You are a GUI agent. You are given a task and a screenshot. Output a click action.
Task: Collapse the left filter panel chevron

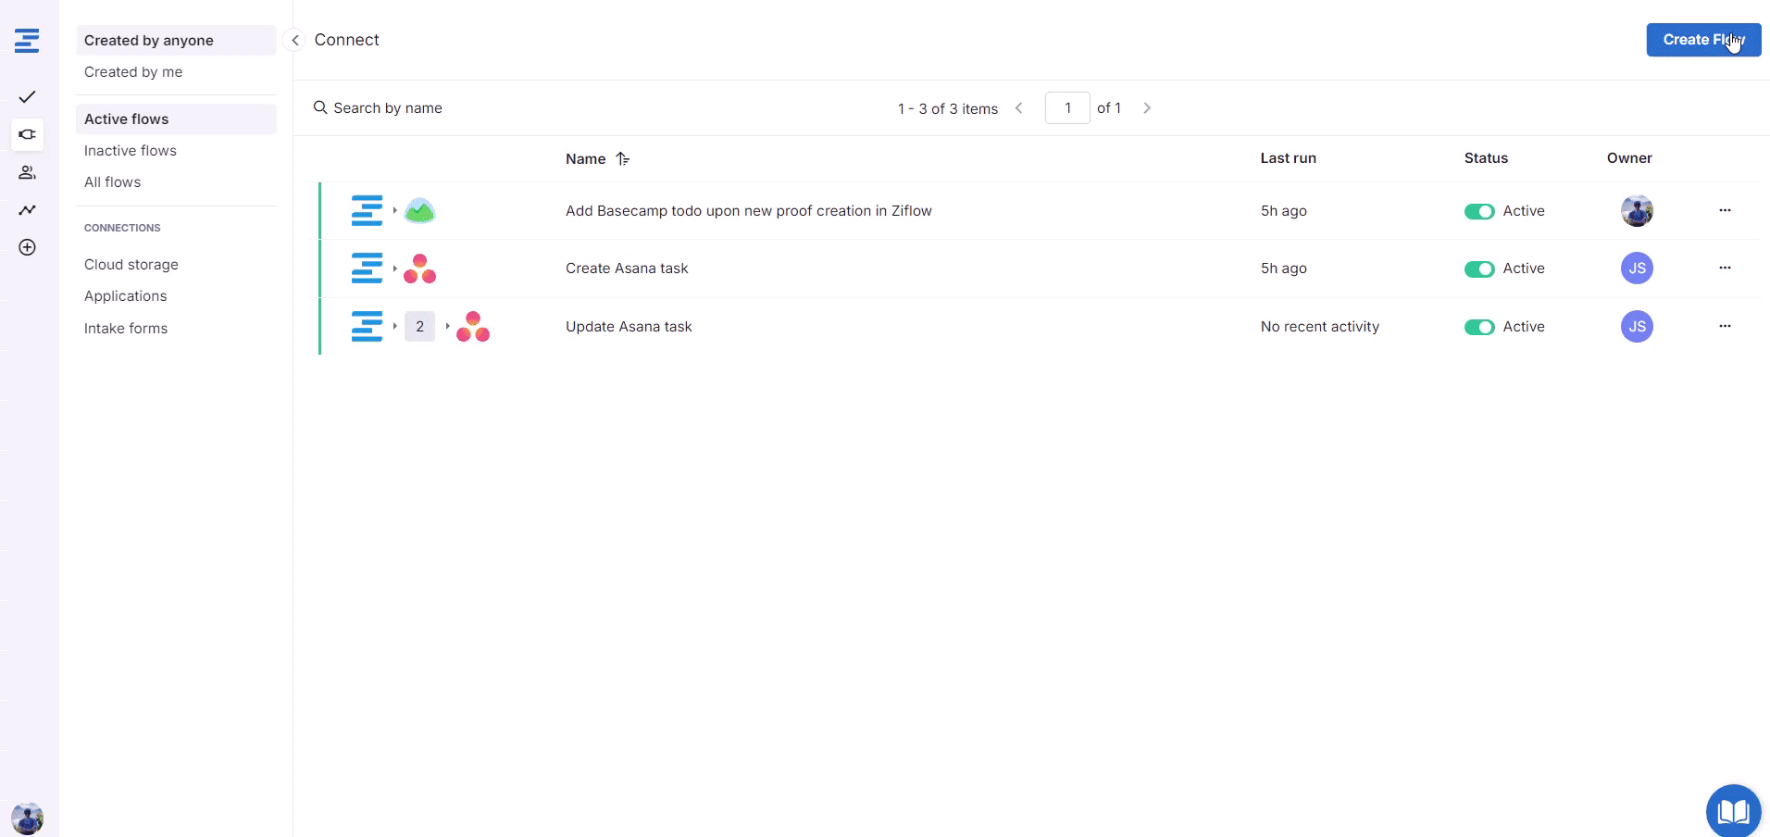click(294, 40)
